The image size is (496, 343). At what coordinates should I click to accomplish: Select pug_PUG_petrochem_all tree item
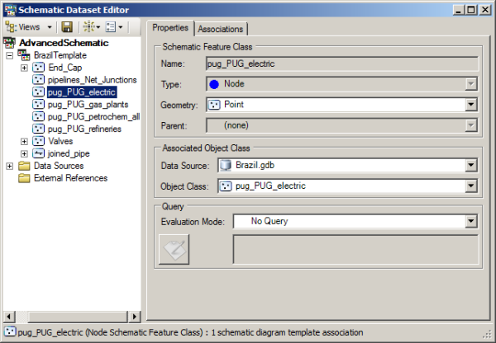[x=93, y=116]
